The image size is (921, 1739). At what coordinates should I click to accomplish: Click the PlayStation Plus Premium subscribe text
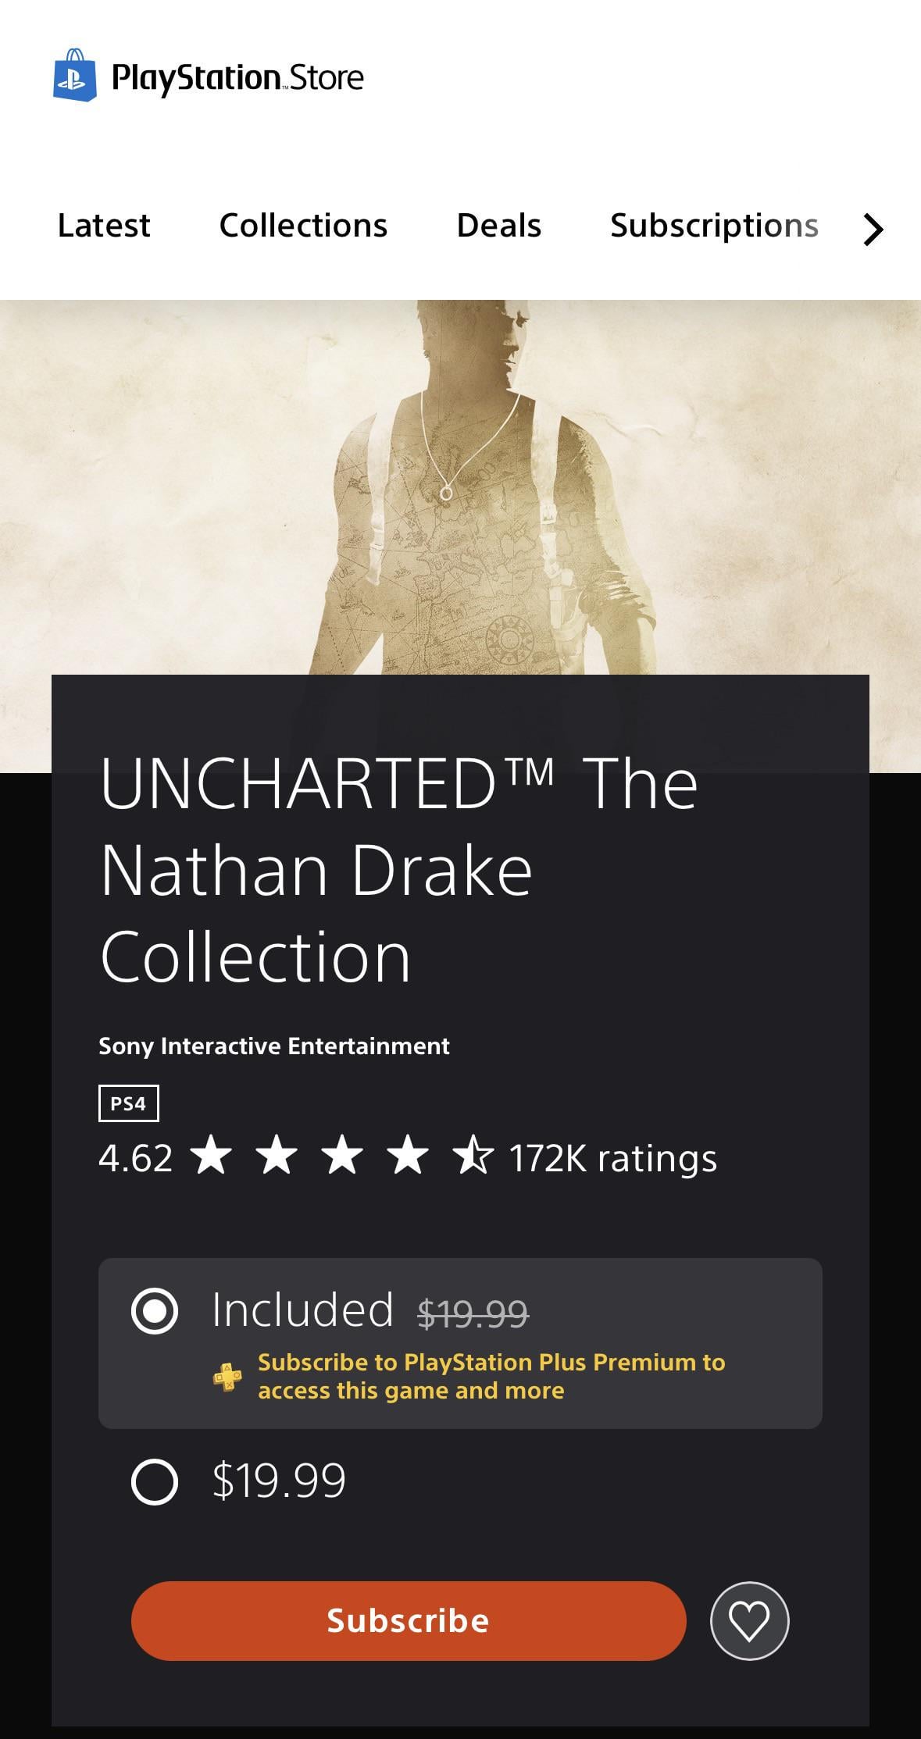(491, 1376)
